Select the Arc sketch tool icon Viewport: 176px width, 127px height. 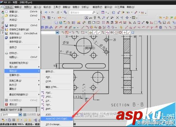tap(87, 27)
